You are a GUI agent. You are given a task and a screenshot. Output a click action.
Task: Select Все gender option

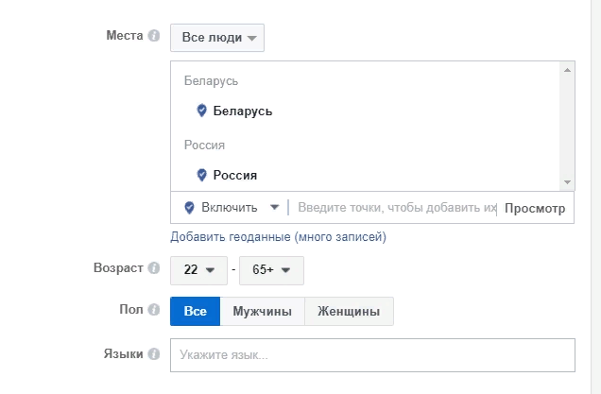(195, 311)
